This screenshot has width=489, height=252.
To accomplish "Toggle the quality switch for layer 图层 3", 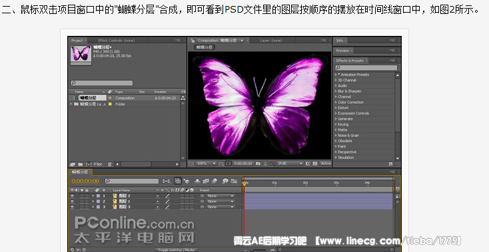I will click(167, 207).
